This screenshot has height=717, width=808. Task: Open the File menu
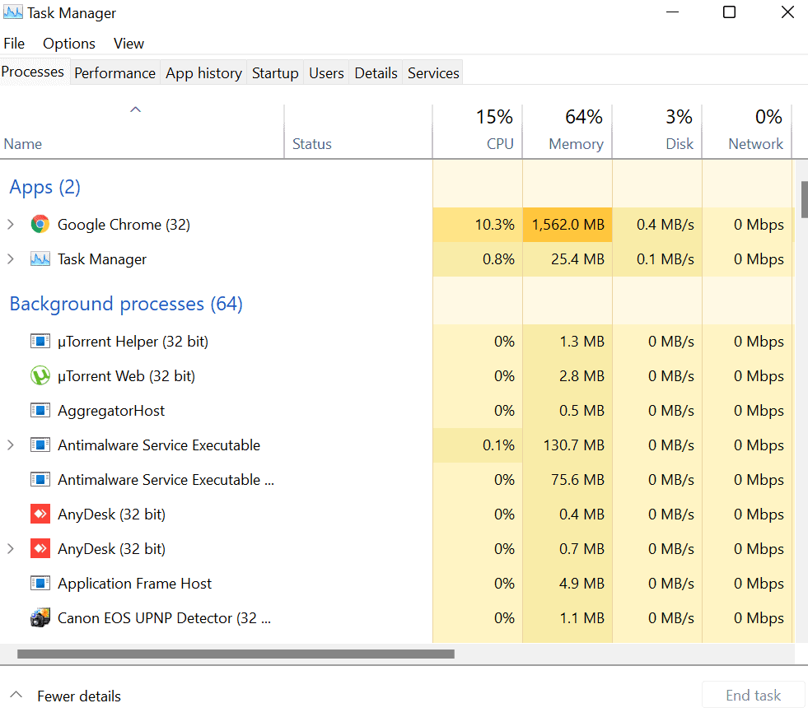point(14,44)
